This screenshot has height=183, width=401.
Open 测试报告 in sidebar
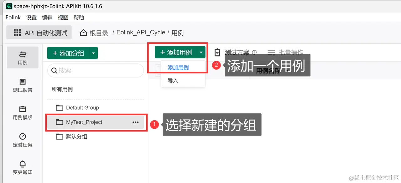(23, 86)
